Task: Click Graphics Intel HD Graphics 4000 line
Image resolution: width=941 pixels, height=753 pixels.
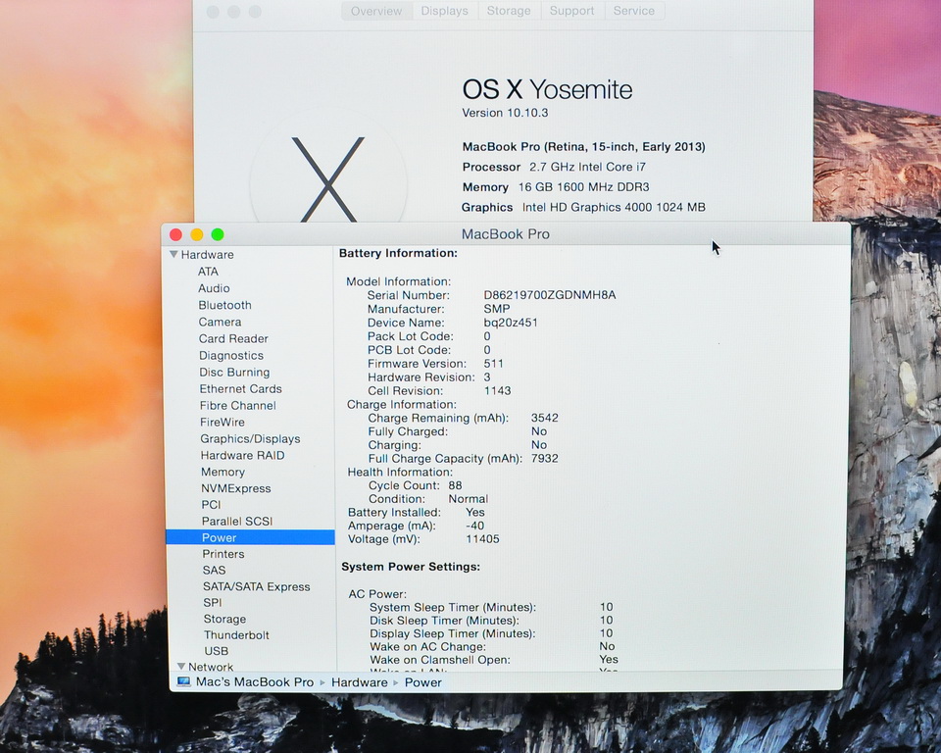Action: (x=583, y=207)
